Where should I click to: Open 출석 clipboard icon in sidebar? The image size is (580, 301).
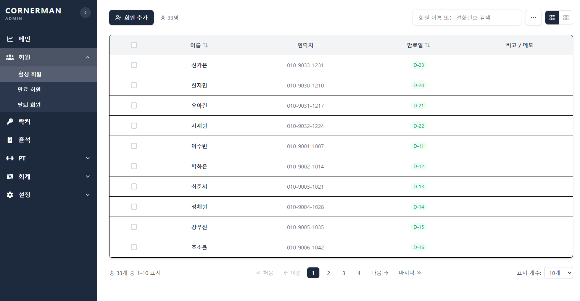(x=10, y=140)
